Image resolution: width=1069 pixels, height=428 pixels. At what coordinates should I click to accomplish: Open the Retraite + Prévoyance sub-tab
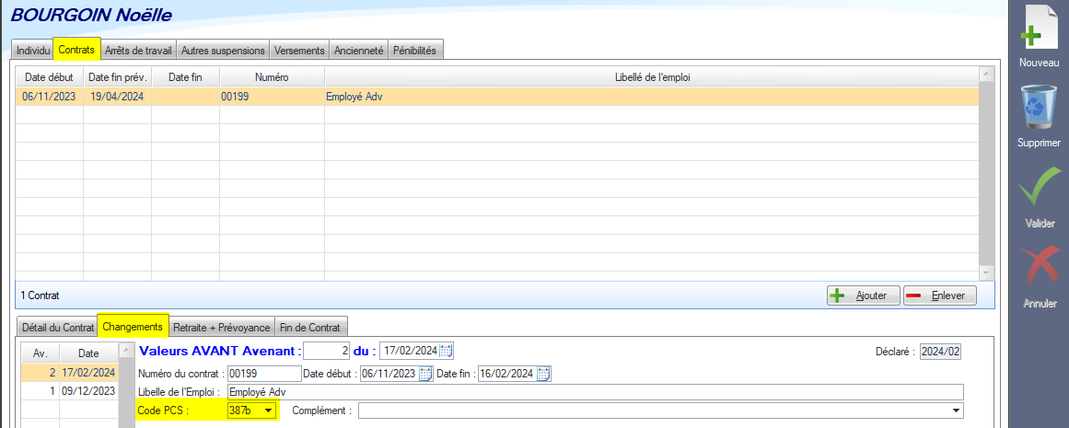222,327
